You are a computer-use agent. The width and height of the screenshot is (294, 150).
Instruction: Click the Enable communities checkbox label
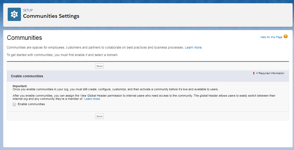pyautogui.click(x=31, y=104)
